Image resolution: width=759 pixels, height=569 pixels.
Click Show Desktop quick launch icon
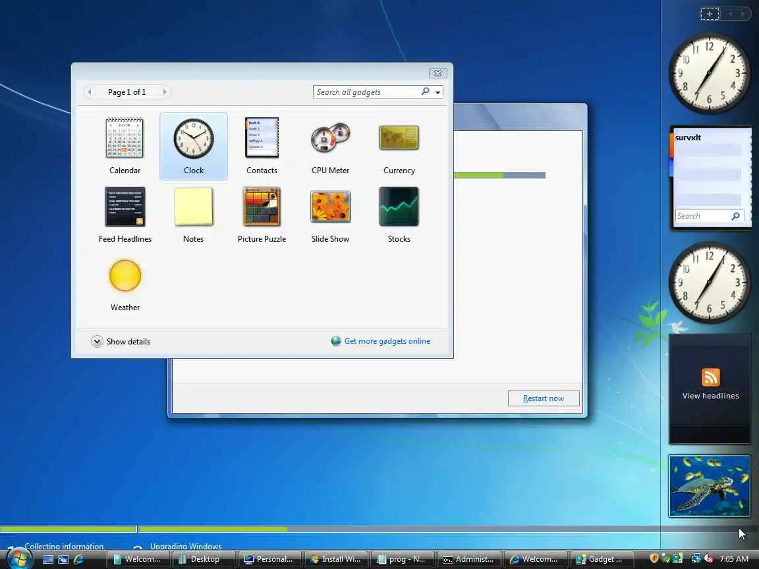pos(48,559)
